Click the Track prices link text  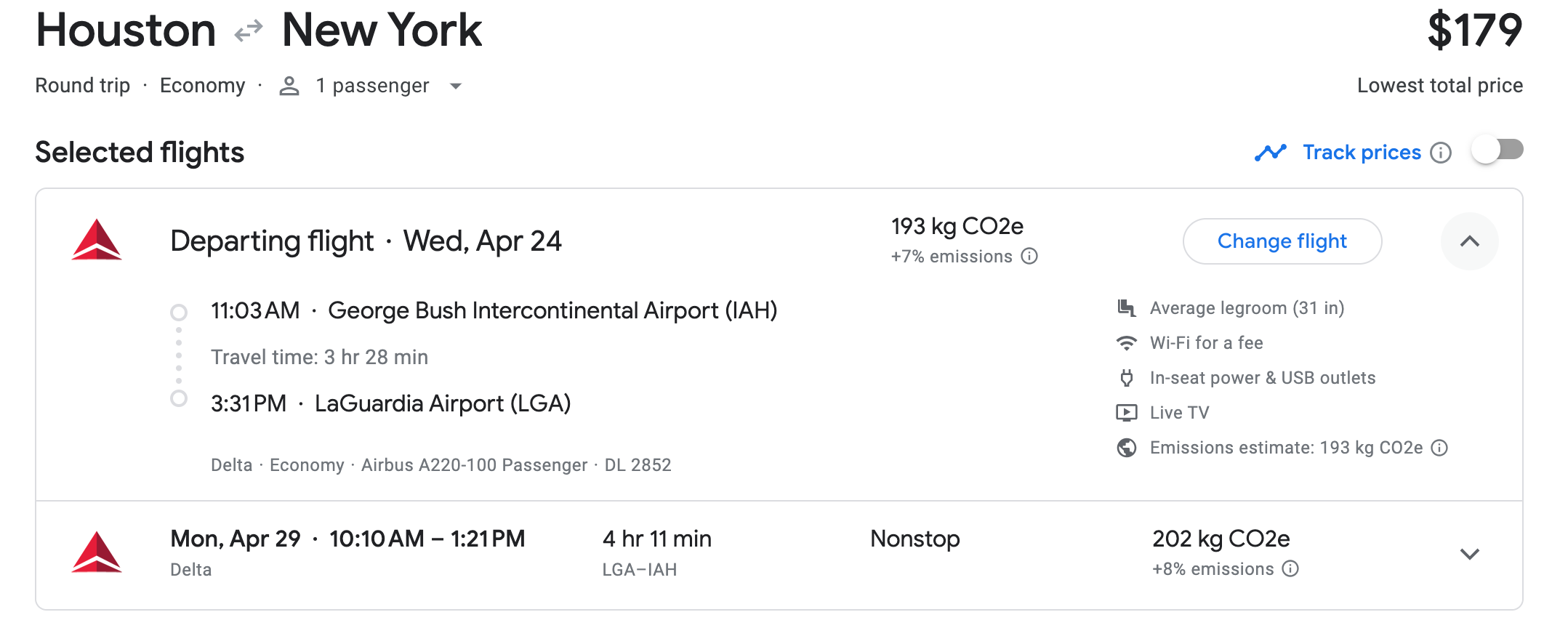click(1361, 153)
